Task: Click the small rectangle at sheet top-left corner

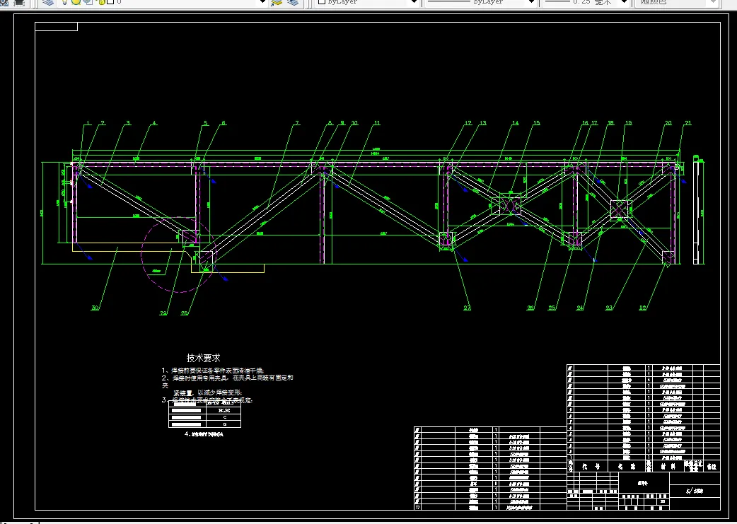Action: coord(56,27)
